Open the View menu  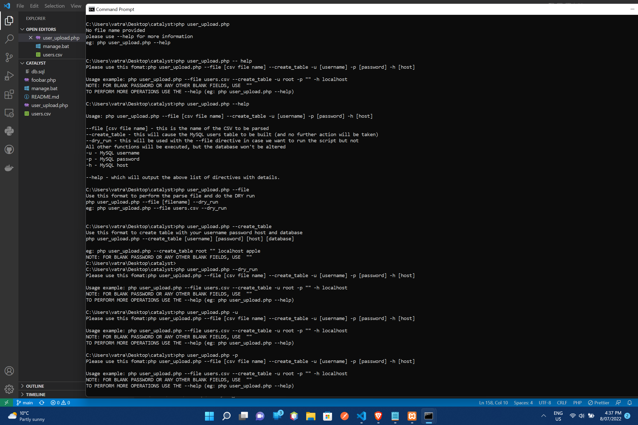coord(76,6)
